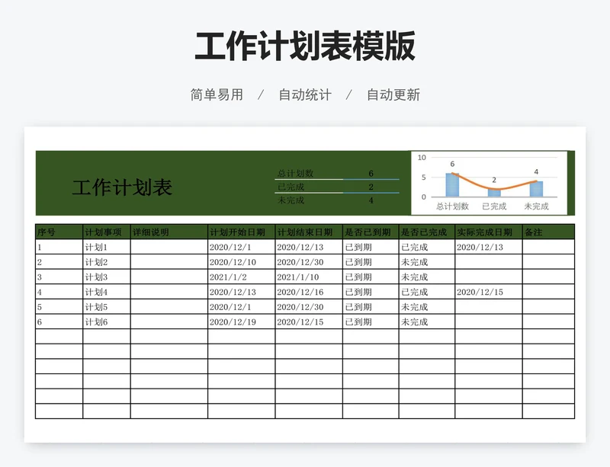Click the 工作计划表 heading in green banner
Screen dimensions: 610x467
(122, 187)
